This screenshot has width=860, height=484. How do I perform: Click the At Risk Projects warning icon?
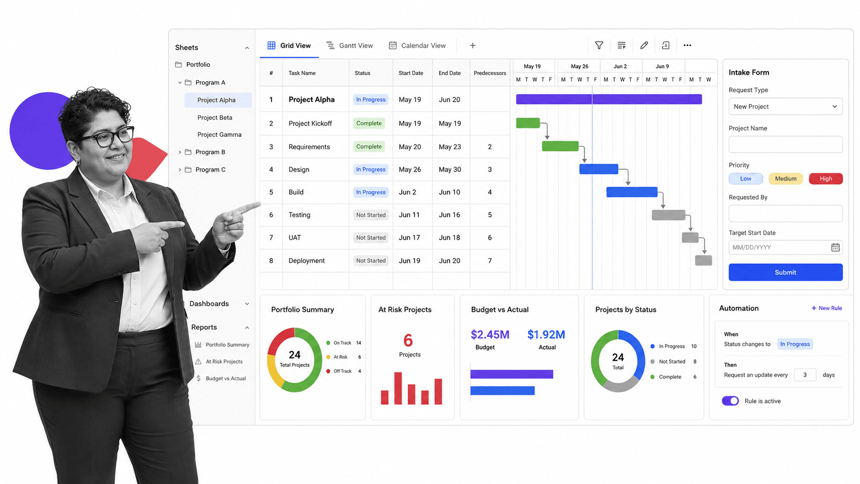pyautogui.click(x=198, y=362)
